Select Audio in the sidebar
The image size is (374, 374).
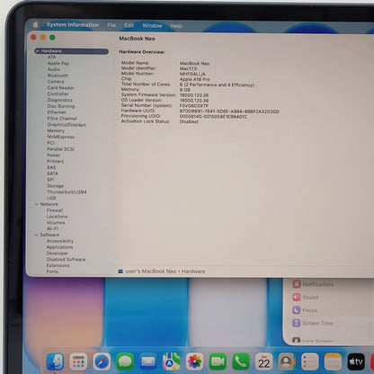[53, 69]
